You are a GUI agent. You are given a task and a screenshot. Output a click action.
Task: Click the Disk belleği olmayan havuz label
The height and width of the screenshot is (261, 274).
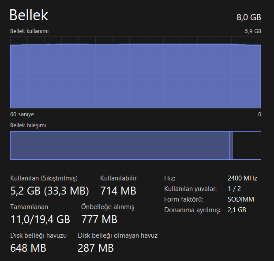click(x=117, y=235)
